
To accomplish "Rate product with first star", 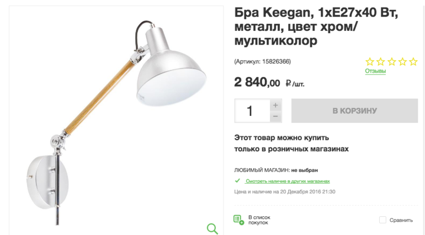I will click(x=370, y=62).
